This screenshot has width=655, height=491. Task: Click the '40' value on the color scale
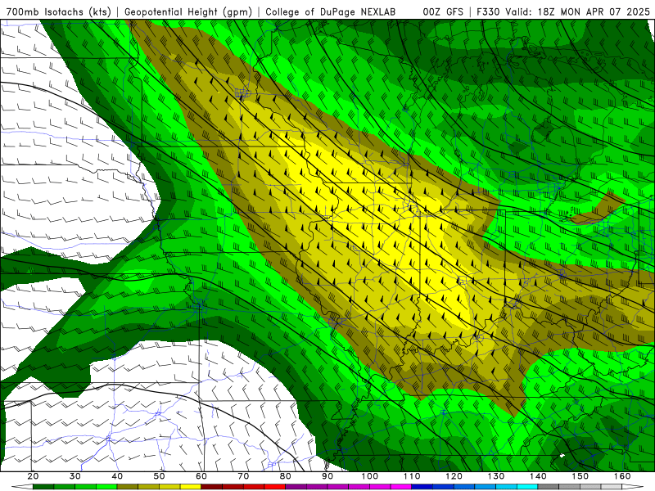coord(117,476)
